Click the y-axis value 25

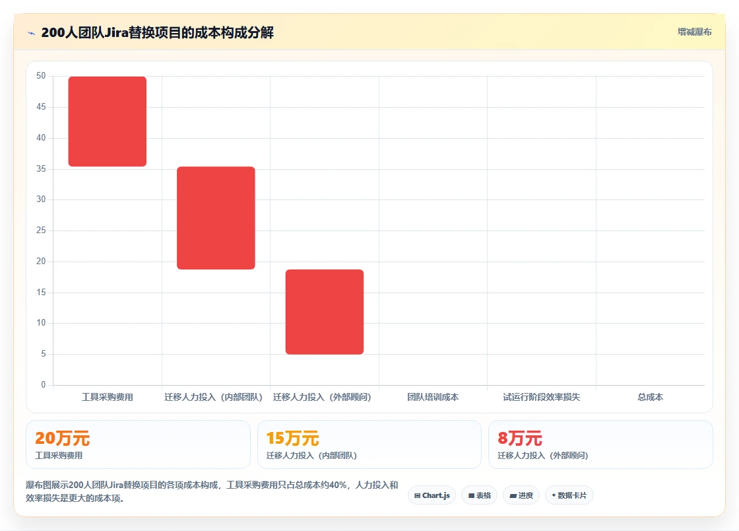coord(41,230)
